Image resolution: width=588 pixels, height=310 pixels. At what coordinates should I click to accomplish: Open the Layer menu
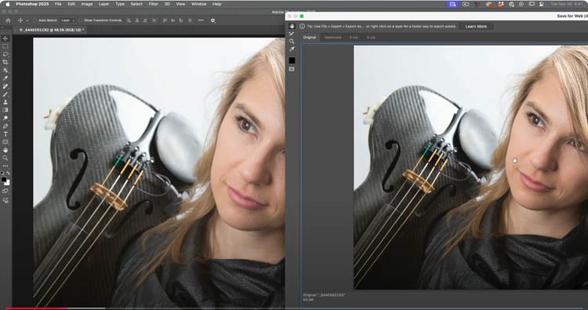103,4
